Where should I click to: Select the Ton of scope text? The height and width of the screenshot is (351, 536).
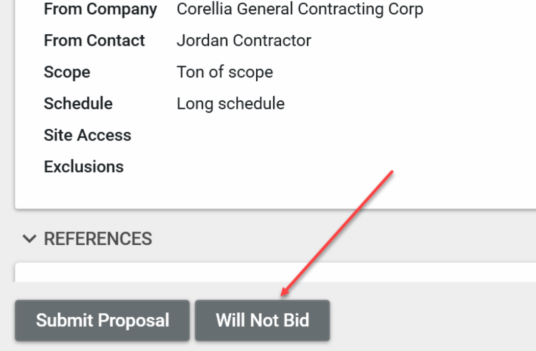pos(224,72)
